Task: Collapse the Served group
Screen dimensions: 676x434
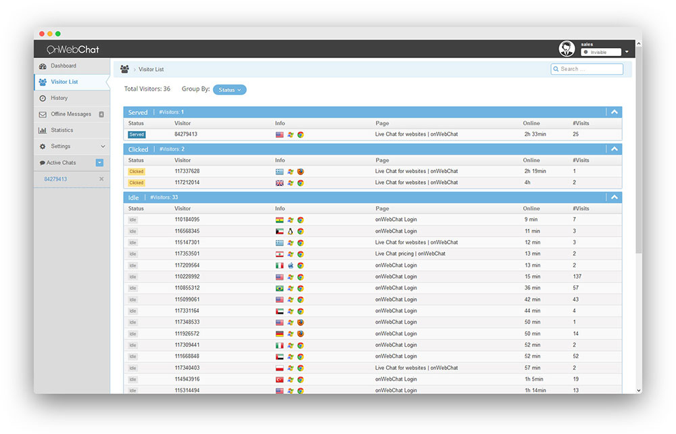Action: (x=614, y=112)
